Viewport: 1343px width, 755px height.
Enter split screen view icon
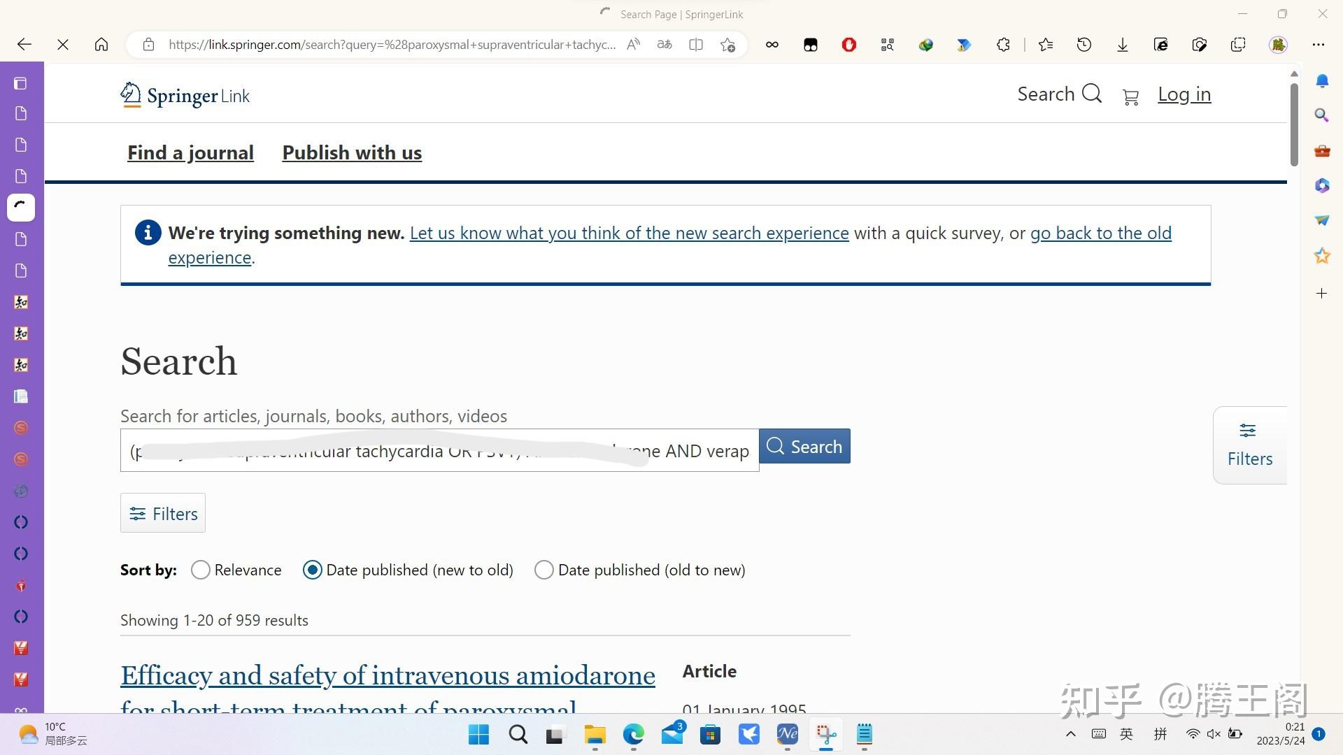[x=696, y=45]
